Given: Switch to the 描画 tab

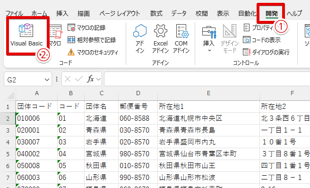Looking at the screenshot, I should click(84, 13).
